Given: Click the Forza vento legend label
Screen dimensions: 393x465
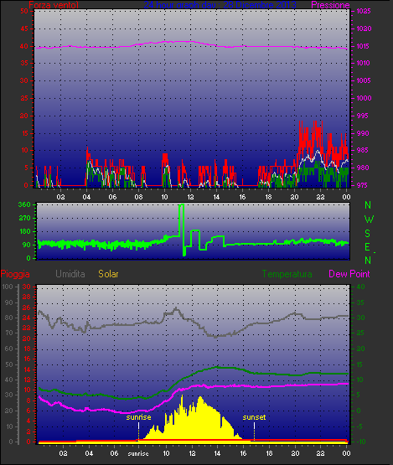Looking at the screenshot, I should coord(54,5).
